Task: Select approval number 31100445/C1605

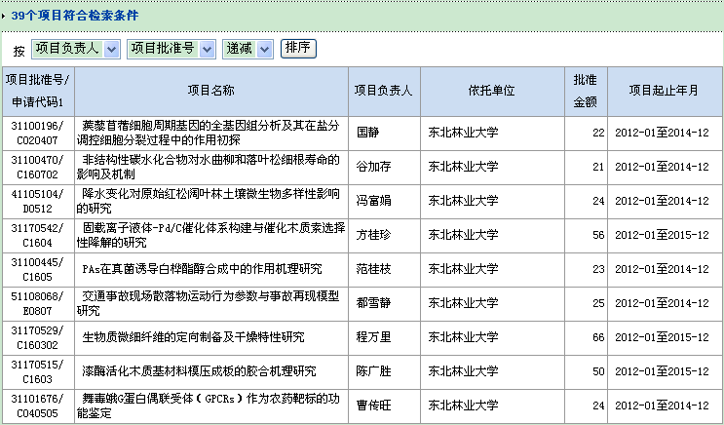Action: point(37,270)
